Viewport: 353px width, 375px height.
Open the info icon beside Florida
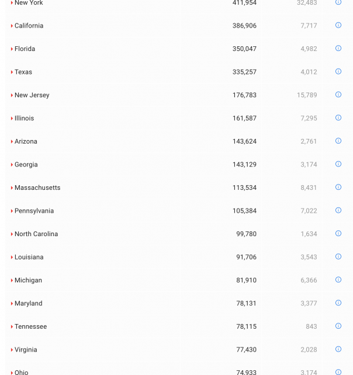pos(338,49)
